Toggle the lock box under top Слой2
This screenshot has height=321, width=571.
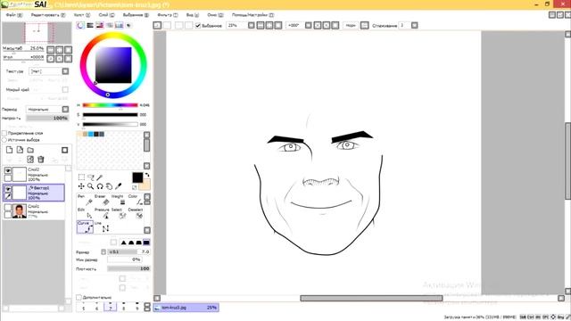click(8, 178)
